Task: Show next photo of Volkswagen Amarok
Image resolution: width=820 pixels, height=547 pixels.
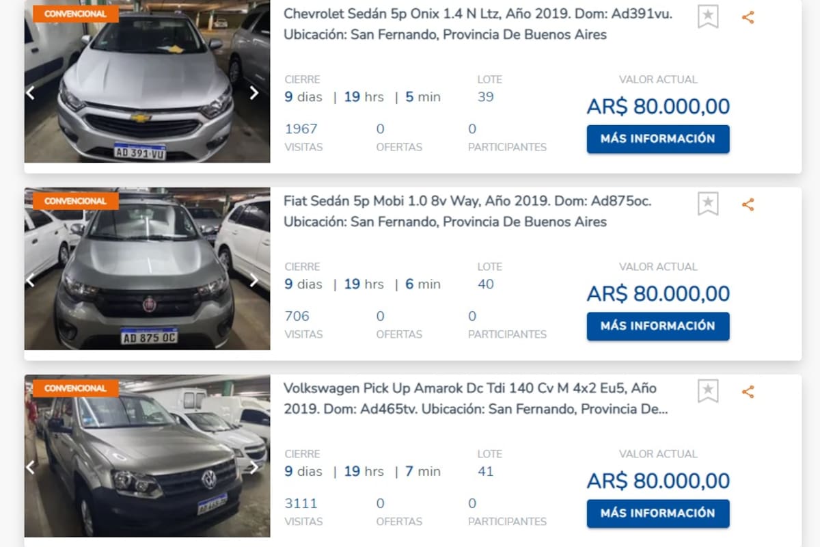Action: point(254,468)
